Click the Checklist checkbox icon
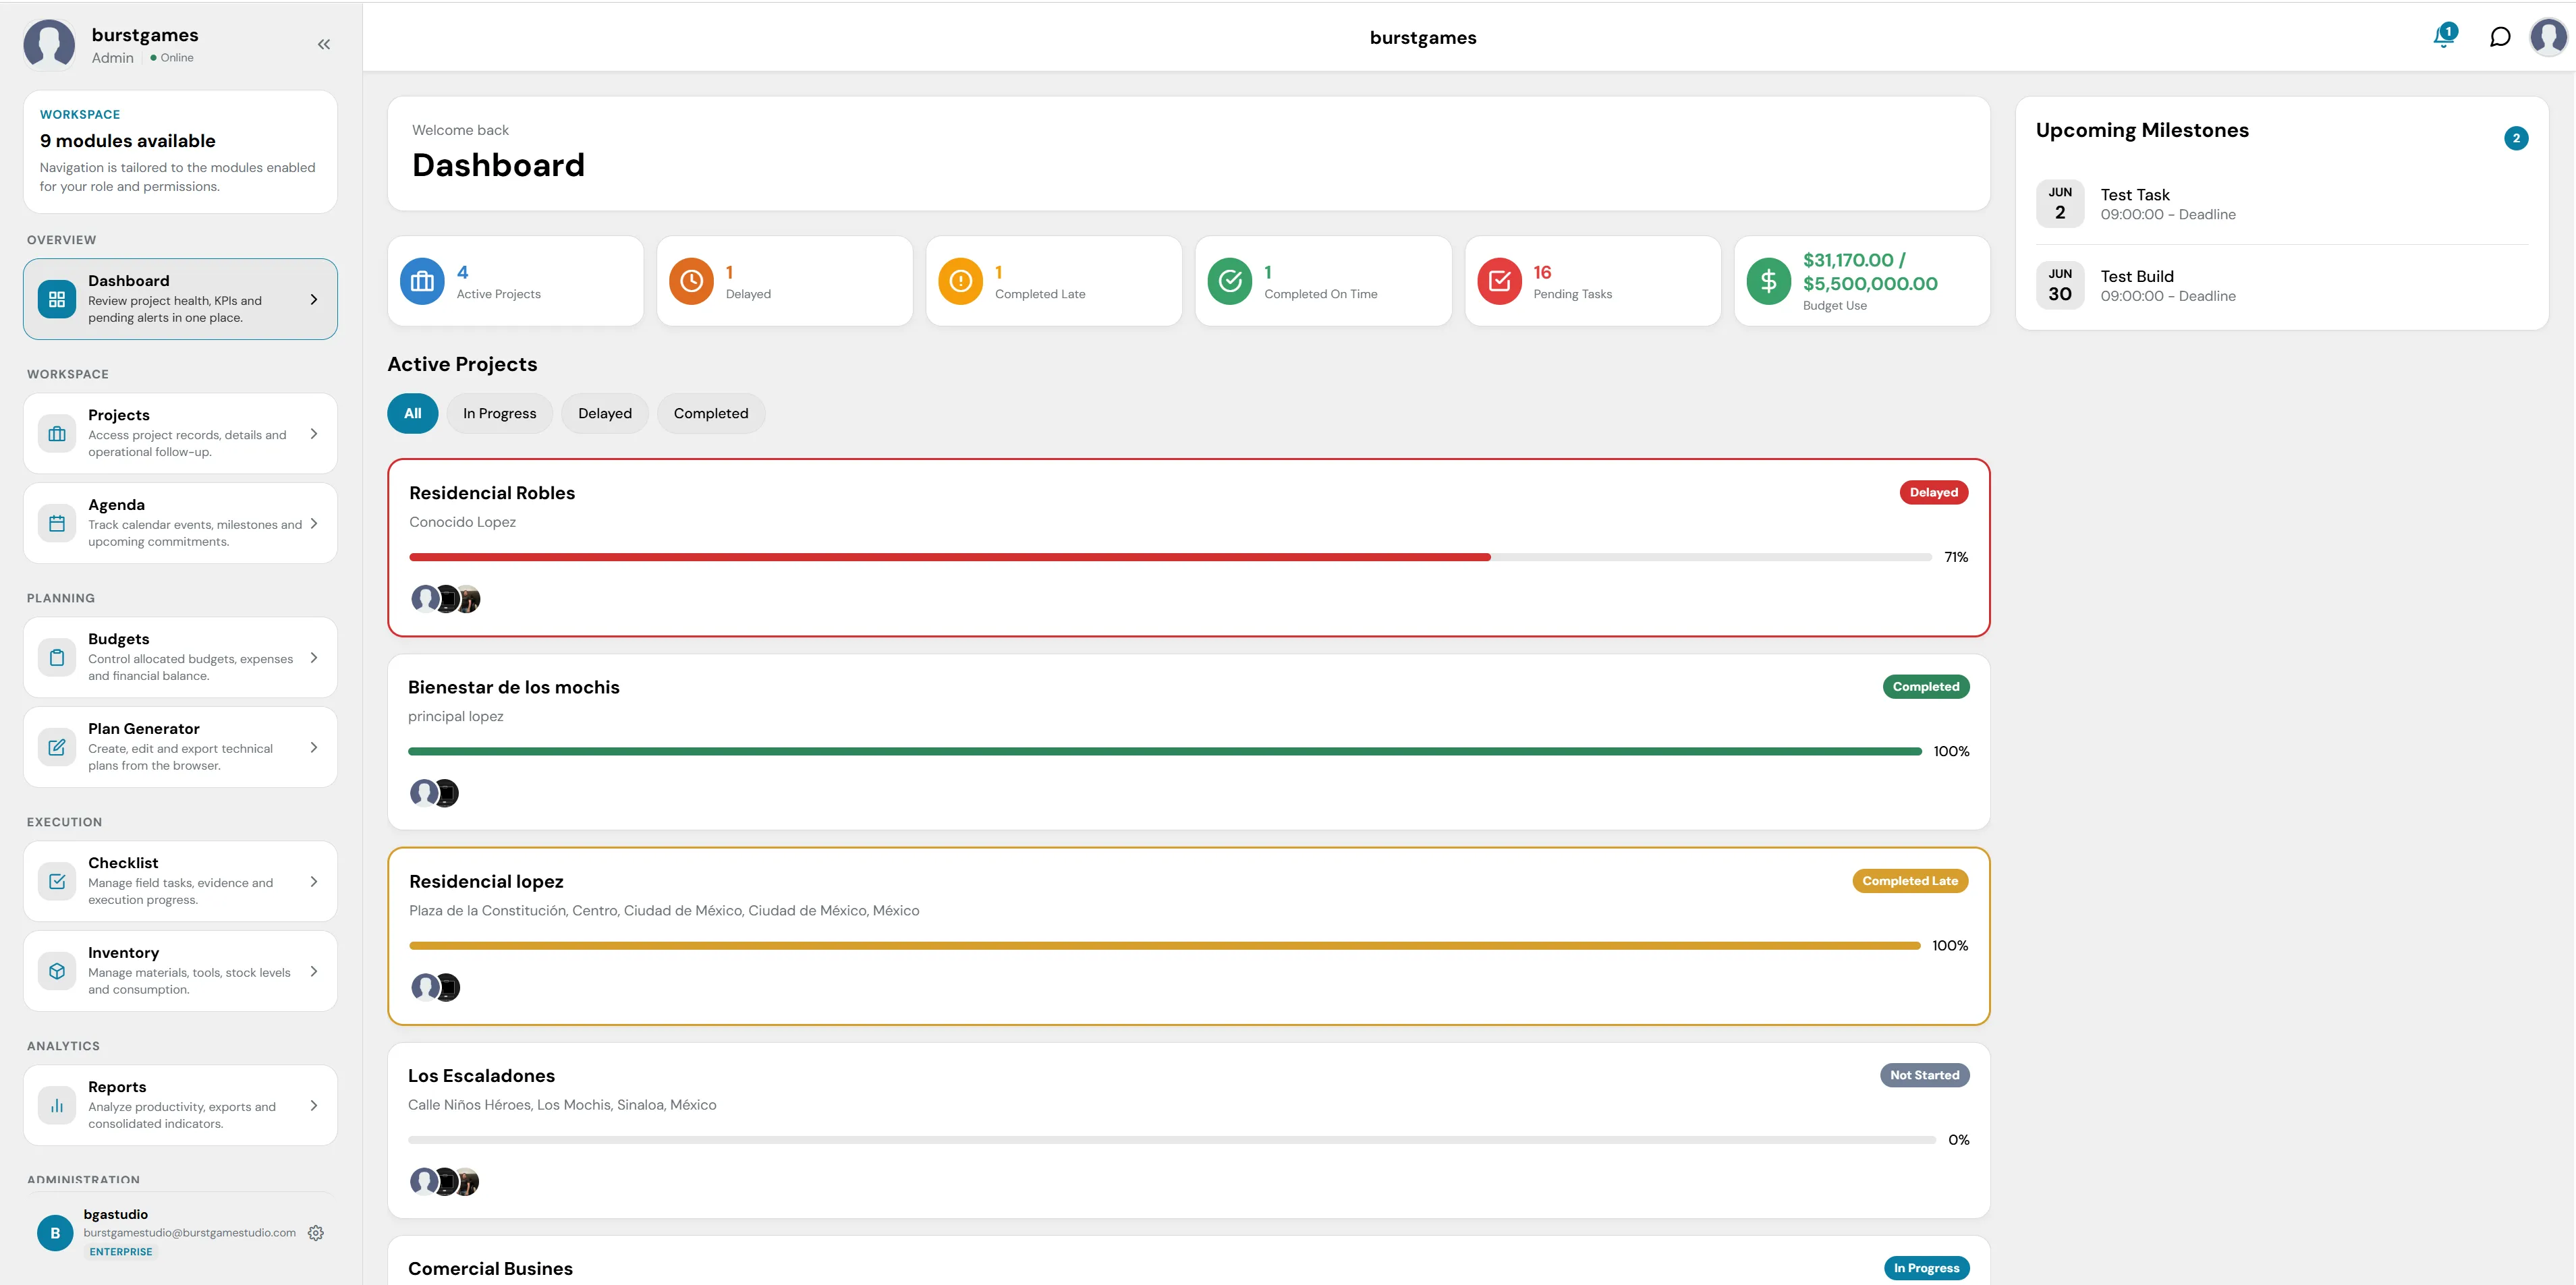Image resolution: width=2576 pixels, height=1285 pixels. (57, 881)
